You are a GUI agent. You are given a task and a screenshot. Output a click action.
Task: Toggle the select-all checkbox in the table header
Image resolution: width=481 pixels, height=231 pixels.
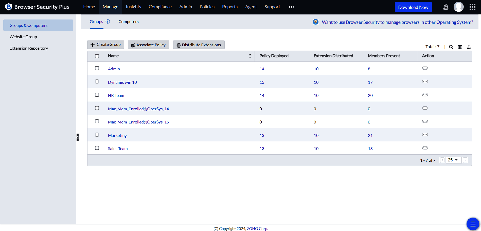[x=97, y=56]
